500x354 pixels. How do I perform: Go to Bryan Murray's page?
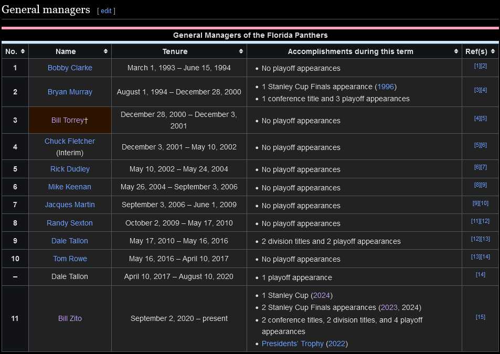coord(70,92)
